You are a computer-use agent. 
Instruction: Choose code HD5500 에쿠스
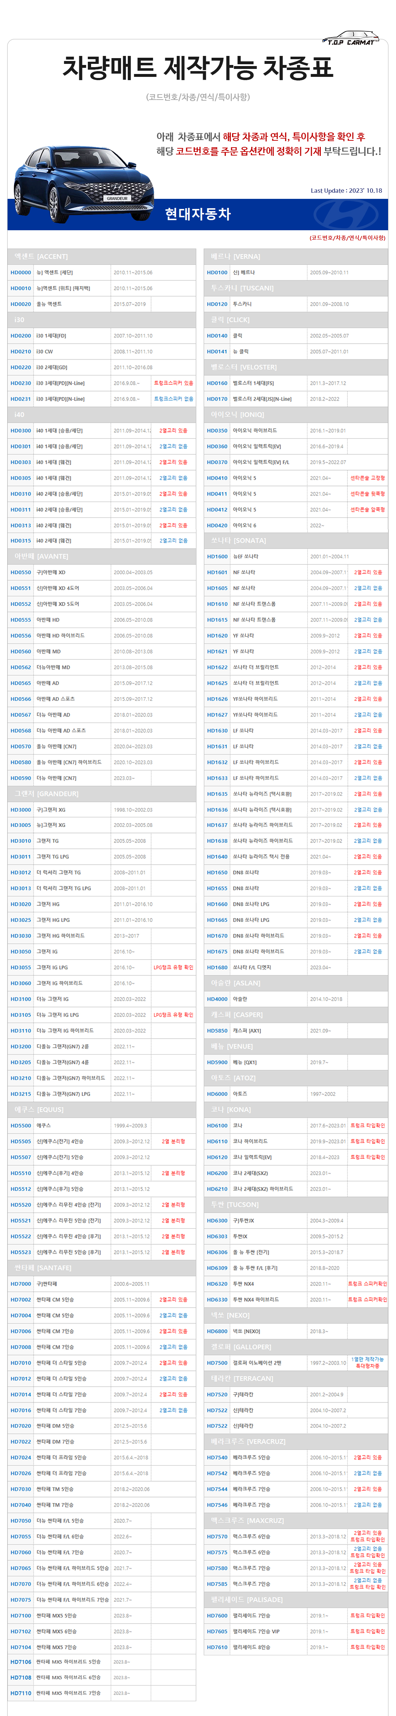point(21,1126)
